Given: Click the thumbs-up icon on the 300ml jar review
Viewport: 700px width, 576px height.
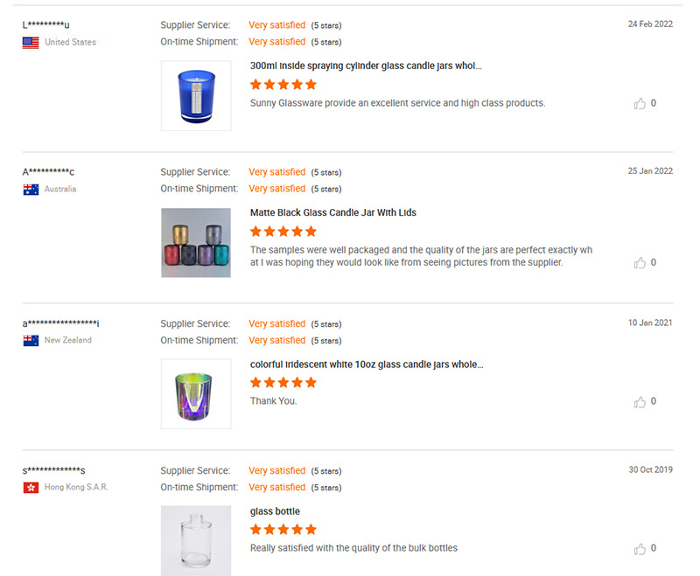Looking at the screenshot, I should [640, 103].
